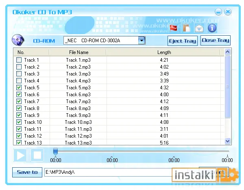Uncheck the Track 12 checkbox
Screen dimensions: 244x190
[19, 136]
